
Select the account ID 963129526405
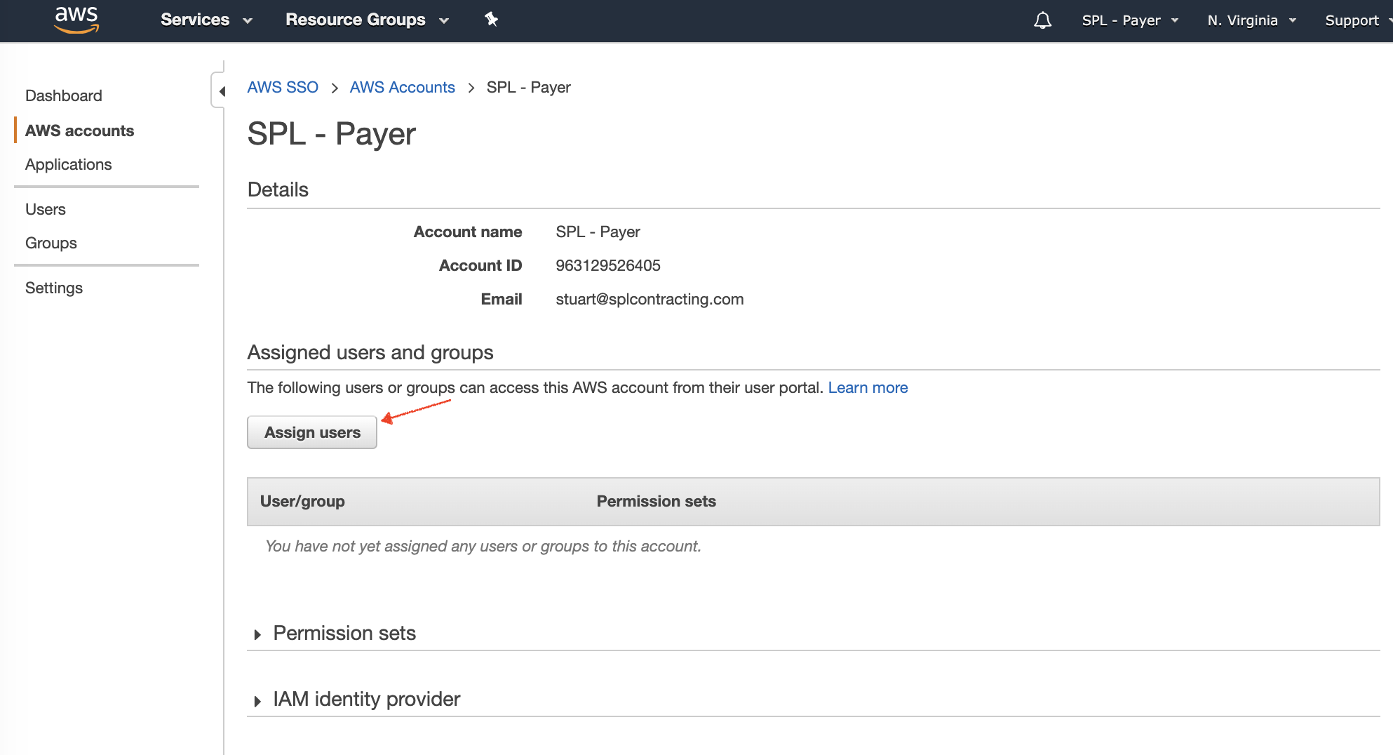[x=608, y=265]
